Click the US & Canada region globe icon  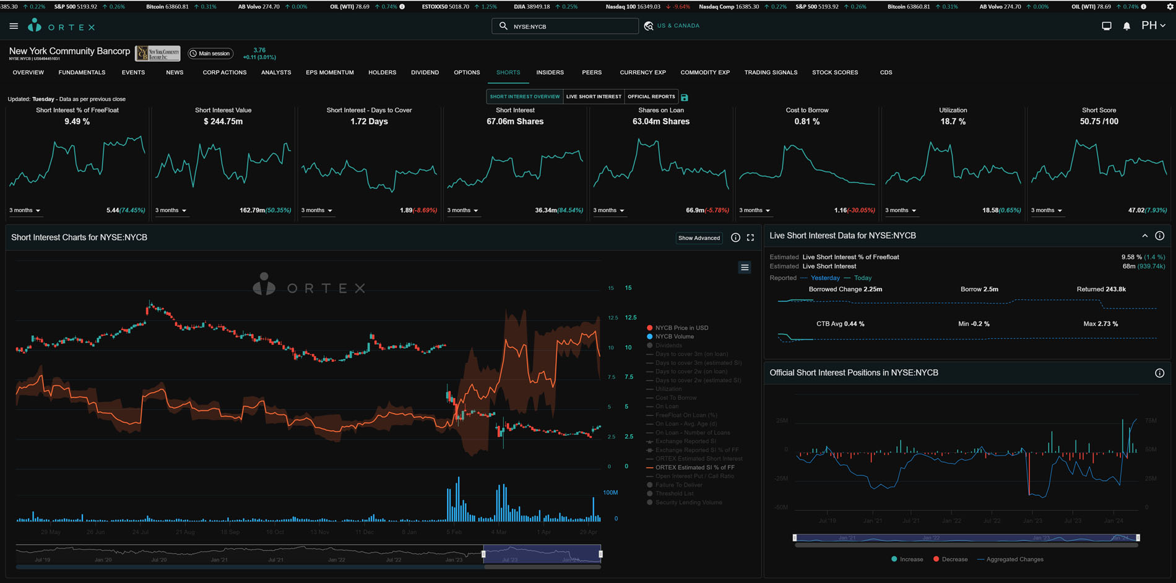[x=649, y=26]
